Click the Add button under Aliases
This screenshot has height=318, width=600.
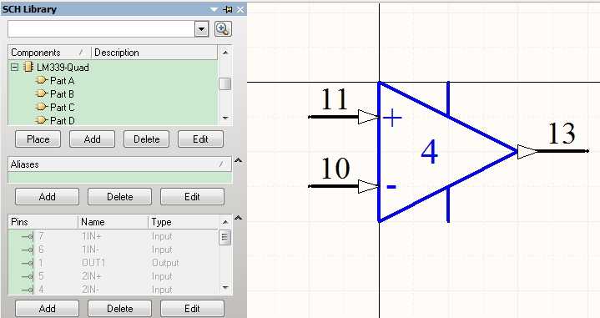tap(47, 197)
